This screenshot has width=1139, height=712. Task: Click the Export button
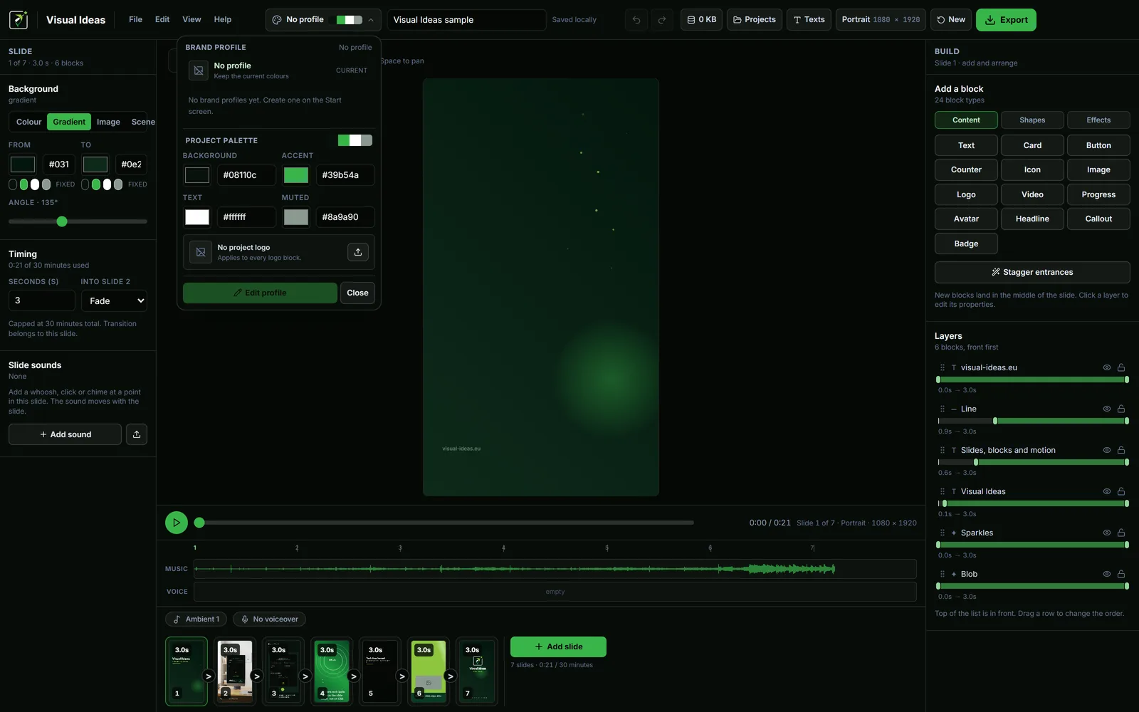click(x=1006, y=20)
